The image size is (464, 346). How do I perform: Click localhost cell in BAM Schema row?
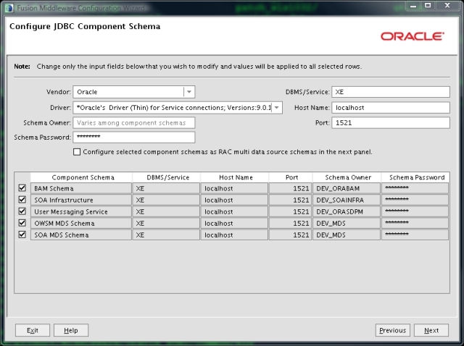tap(234, 188)
